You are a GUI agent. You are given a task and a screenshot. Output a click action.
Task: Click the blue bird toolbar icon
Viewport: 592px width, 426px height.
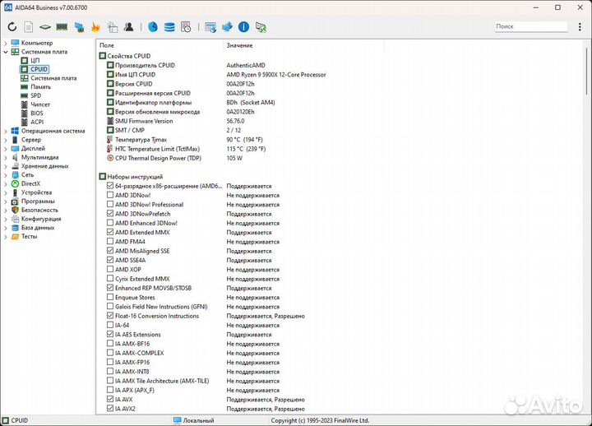227,27
